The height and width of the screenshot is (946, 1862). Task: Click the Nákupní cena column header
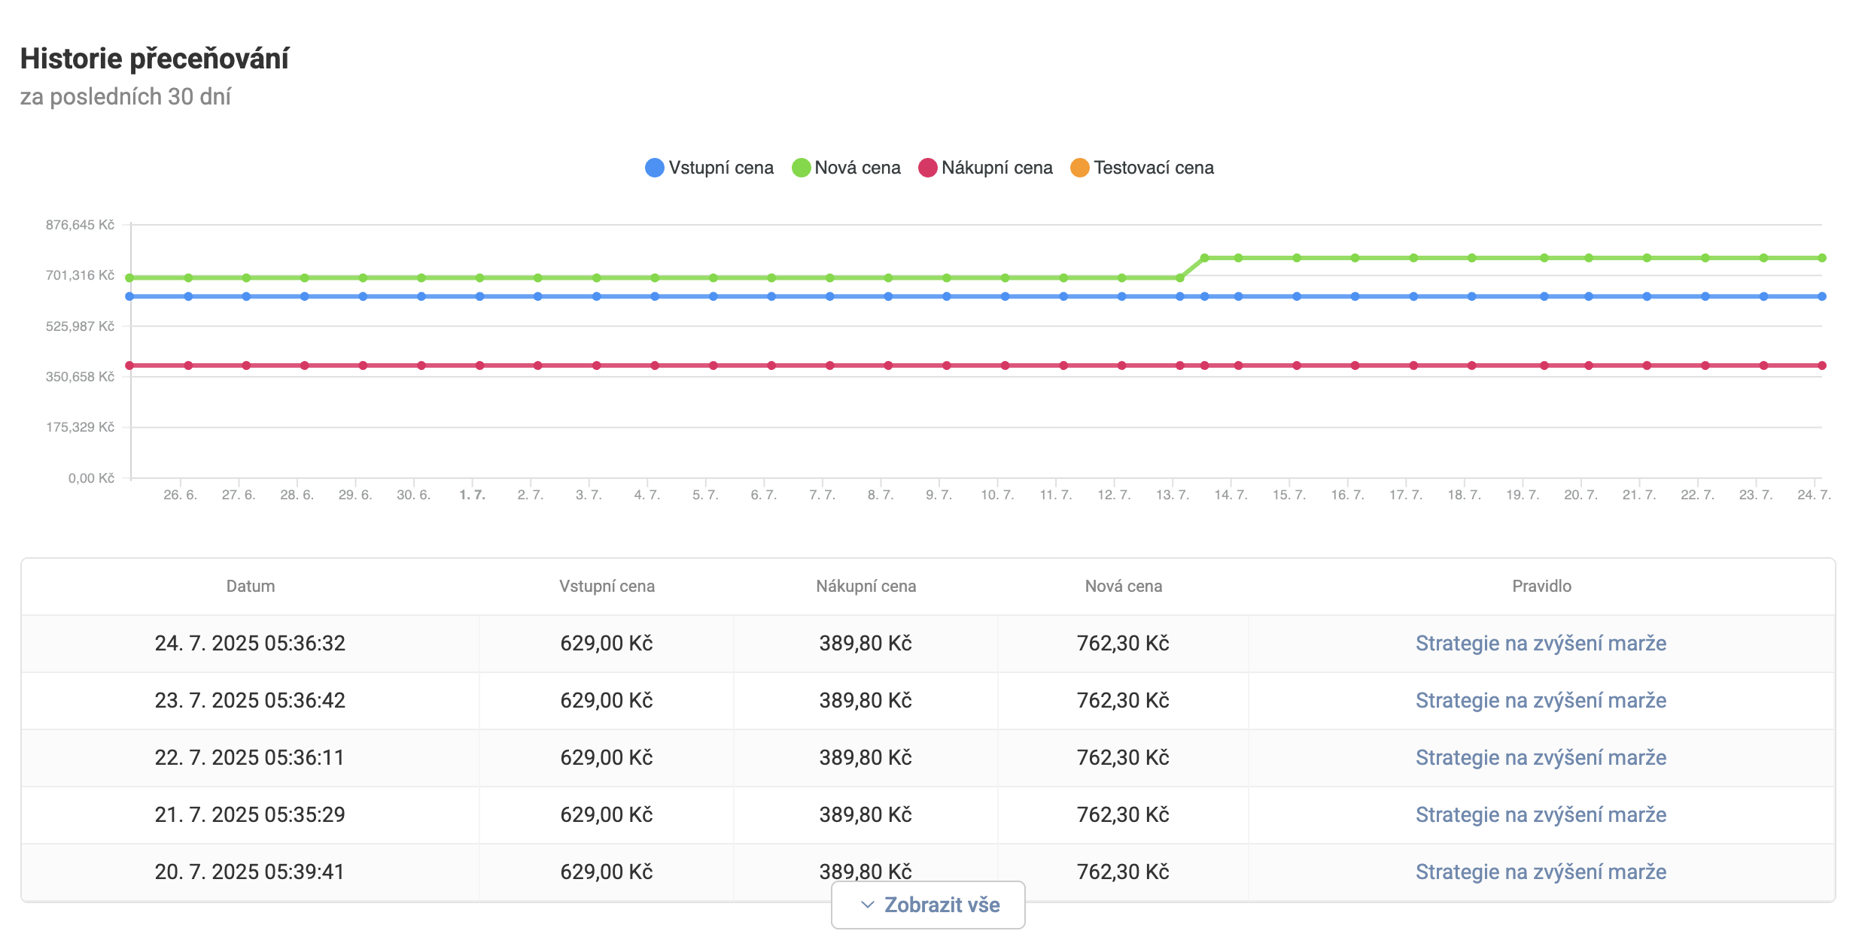tap(866, 586)
